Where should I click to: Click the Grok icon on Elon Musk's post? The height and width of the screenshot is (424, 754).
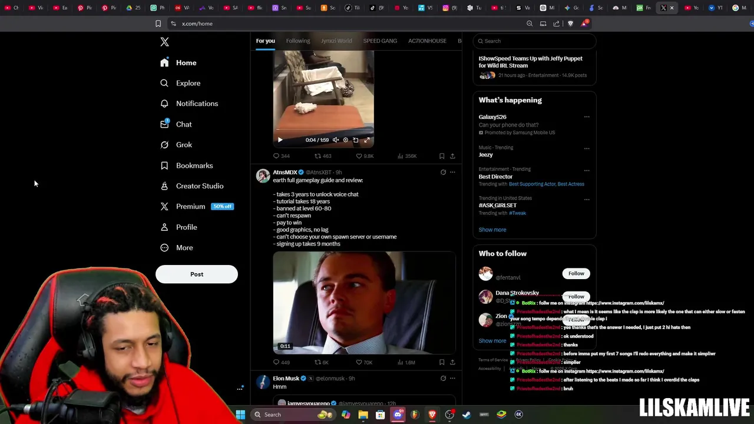(443, 379)
